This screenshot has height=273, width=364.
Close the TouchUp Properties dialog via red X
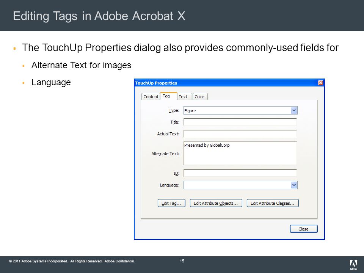(320, 83)
